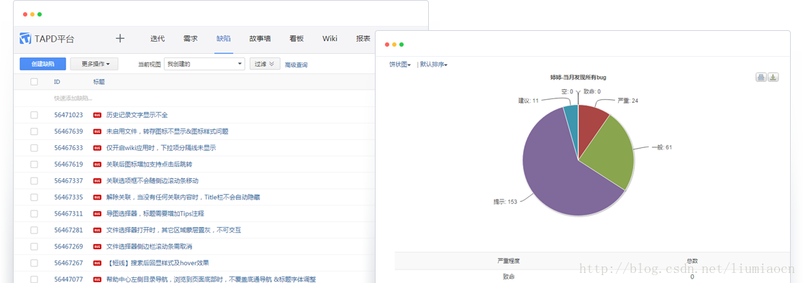Expand the 过滤 filter panel
Image resolution: width=803 pixels, height=283 pixels.
(265, 64)
